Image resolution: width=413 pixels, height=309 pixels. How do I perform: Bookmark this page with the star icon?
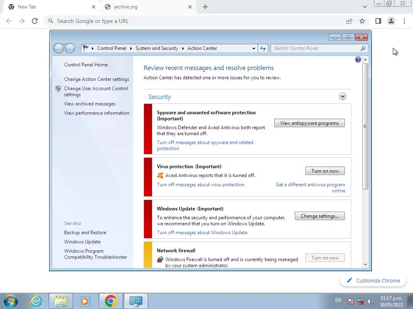pos(362,21)
